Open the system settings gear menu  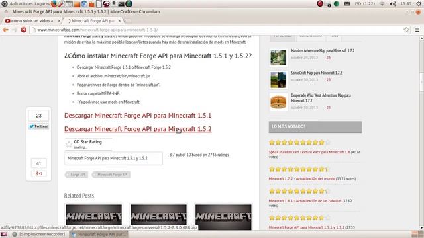tap(419, 3)
